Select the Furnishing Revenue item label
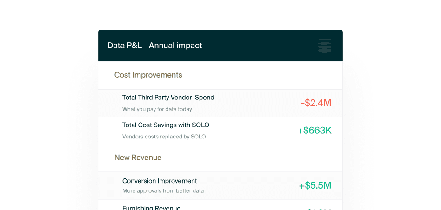Screen dimensions: 441x210 click(x=151, y=207)
